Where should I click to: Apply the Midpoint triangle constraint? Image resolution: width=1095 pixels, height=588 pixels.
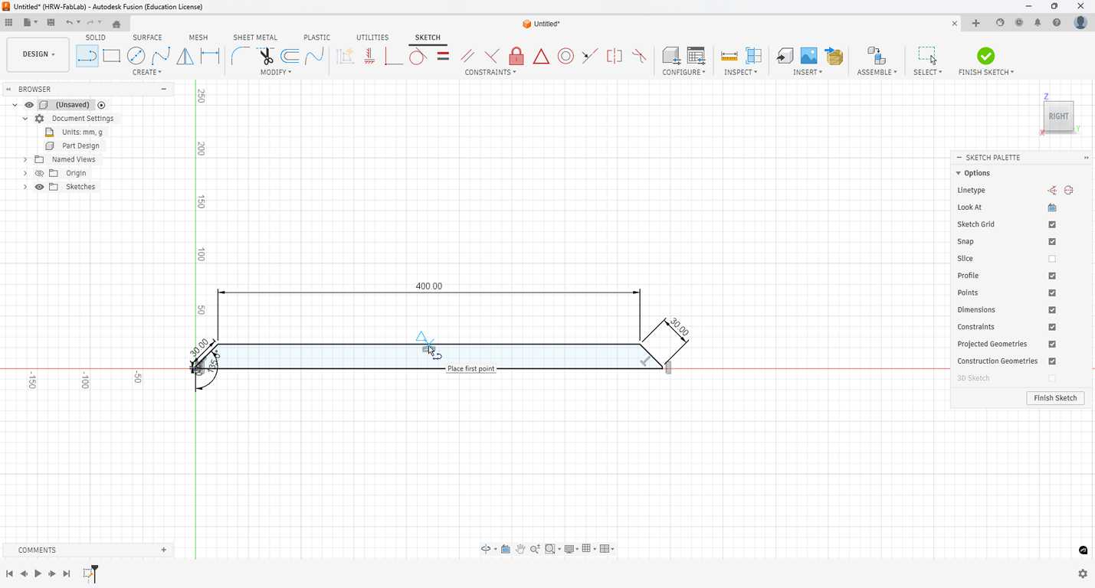541,56
